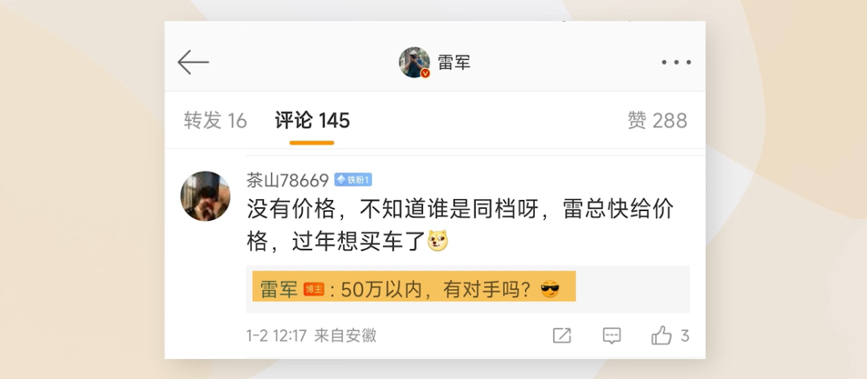Tap the 博主 badge in reply
867x379 pixels.
(314, 289)
